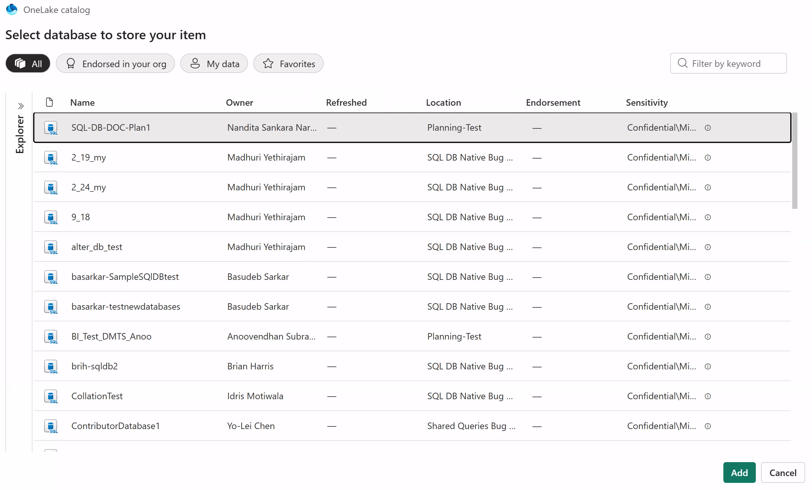Select the All filter tab

28,64
